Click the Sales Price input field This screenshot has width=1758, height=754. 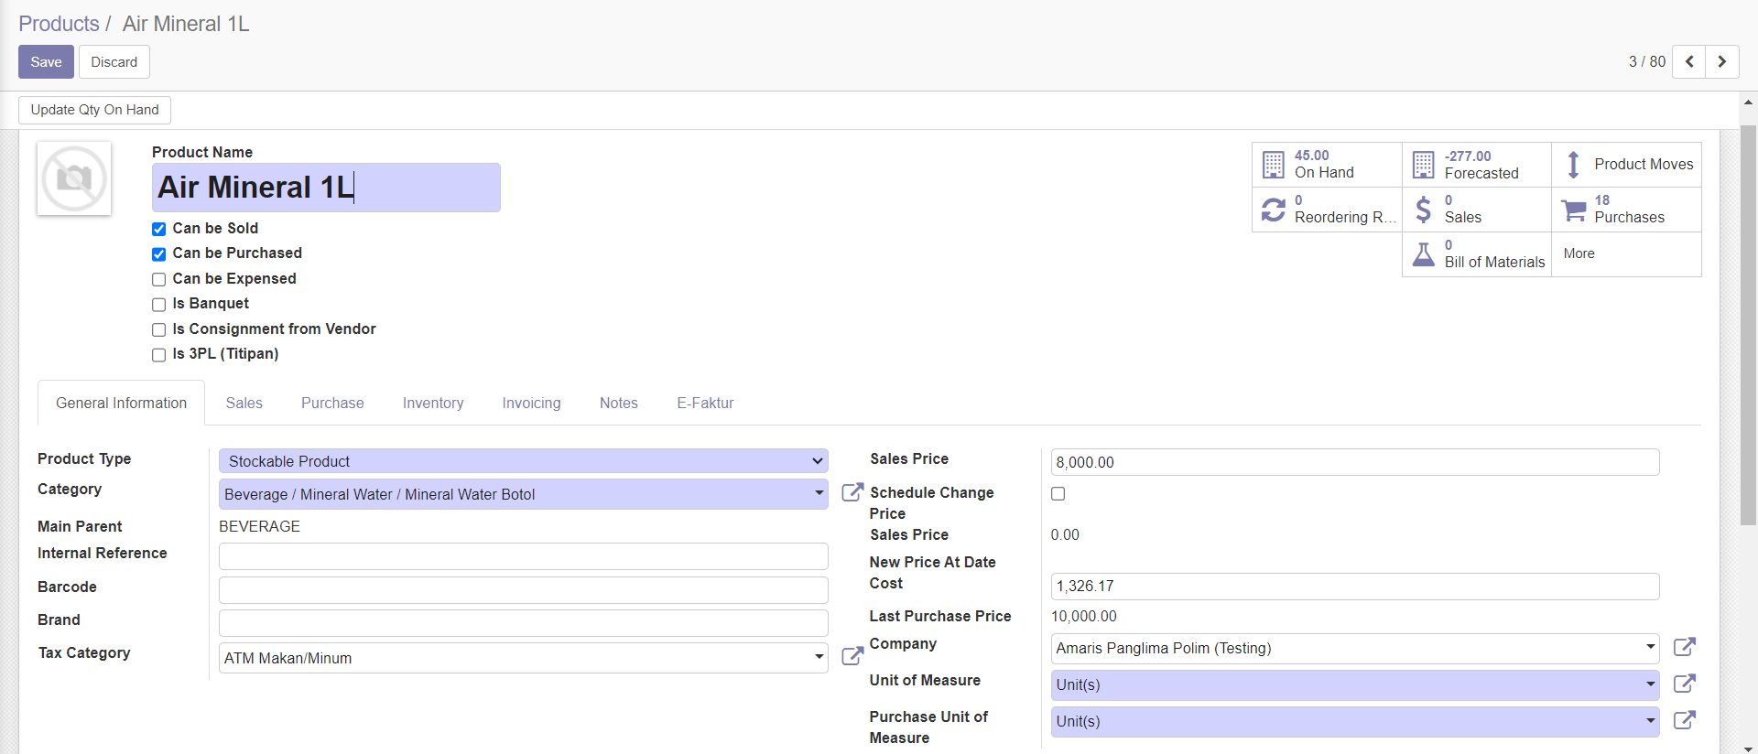pyautogui.click(x=1355, y=462)
